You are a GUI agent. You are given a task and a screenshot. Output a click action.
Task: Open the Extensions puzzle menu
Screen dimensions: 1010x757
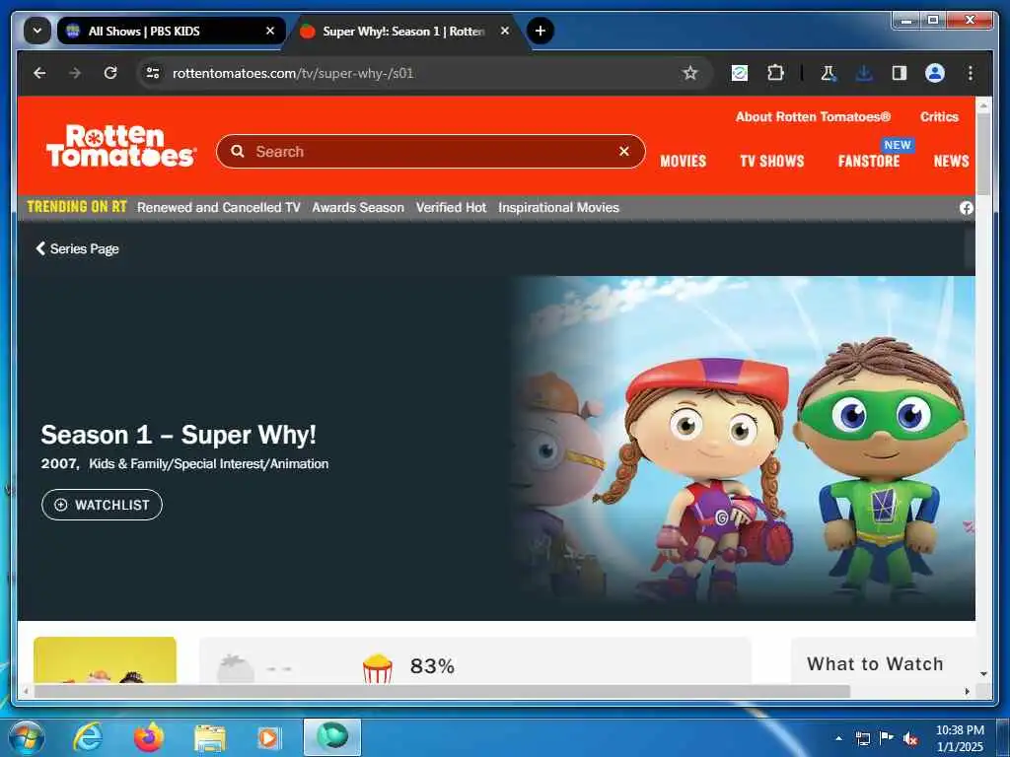(x=775, y=73)
